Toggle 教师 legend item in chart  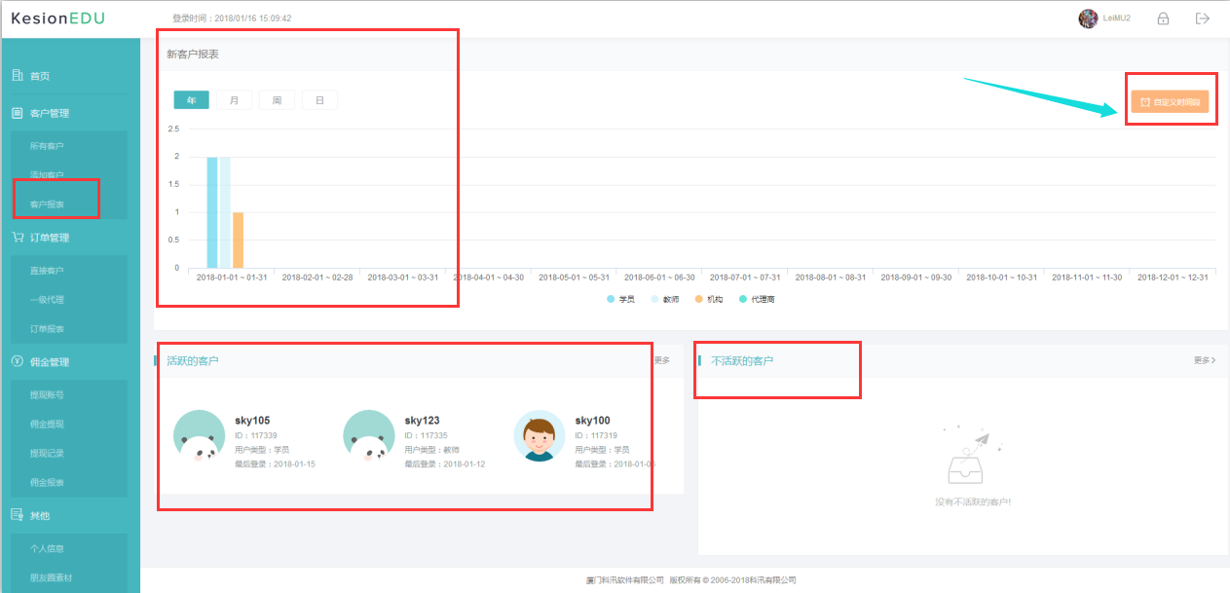click(x=665, y=299)
